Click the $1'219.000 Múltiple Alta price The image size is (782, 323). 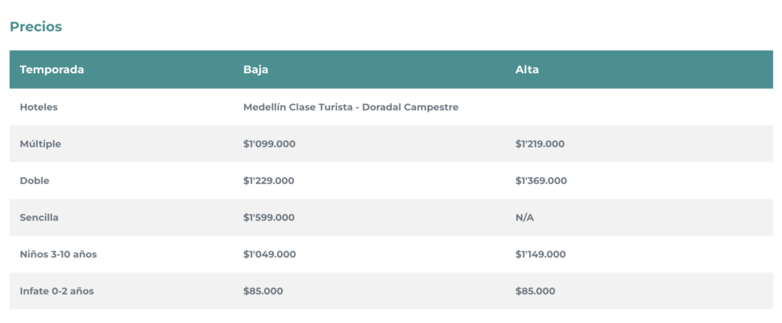[x=540, y=144]
